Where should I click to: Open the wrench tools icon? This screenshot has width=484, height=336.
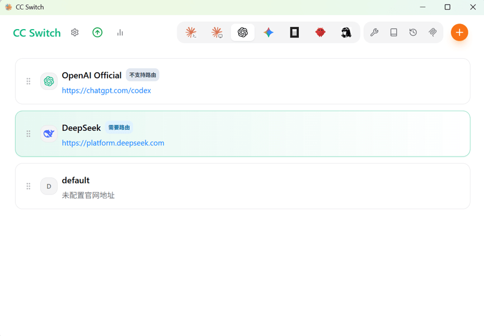pyautogui.click(x=374, y=32)
